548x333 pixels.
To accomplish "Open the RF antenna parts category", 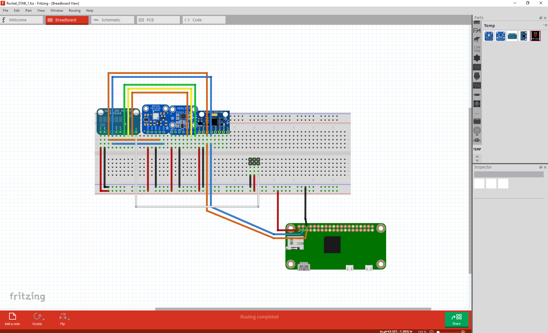I will (x=477, y=131).
